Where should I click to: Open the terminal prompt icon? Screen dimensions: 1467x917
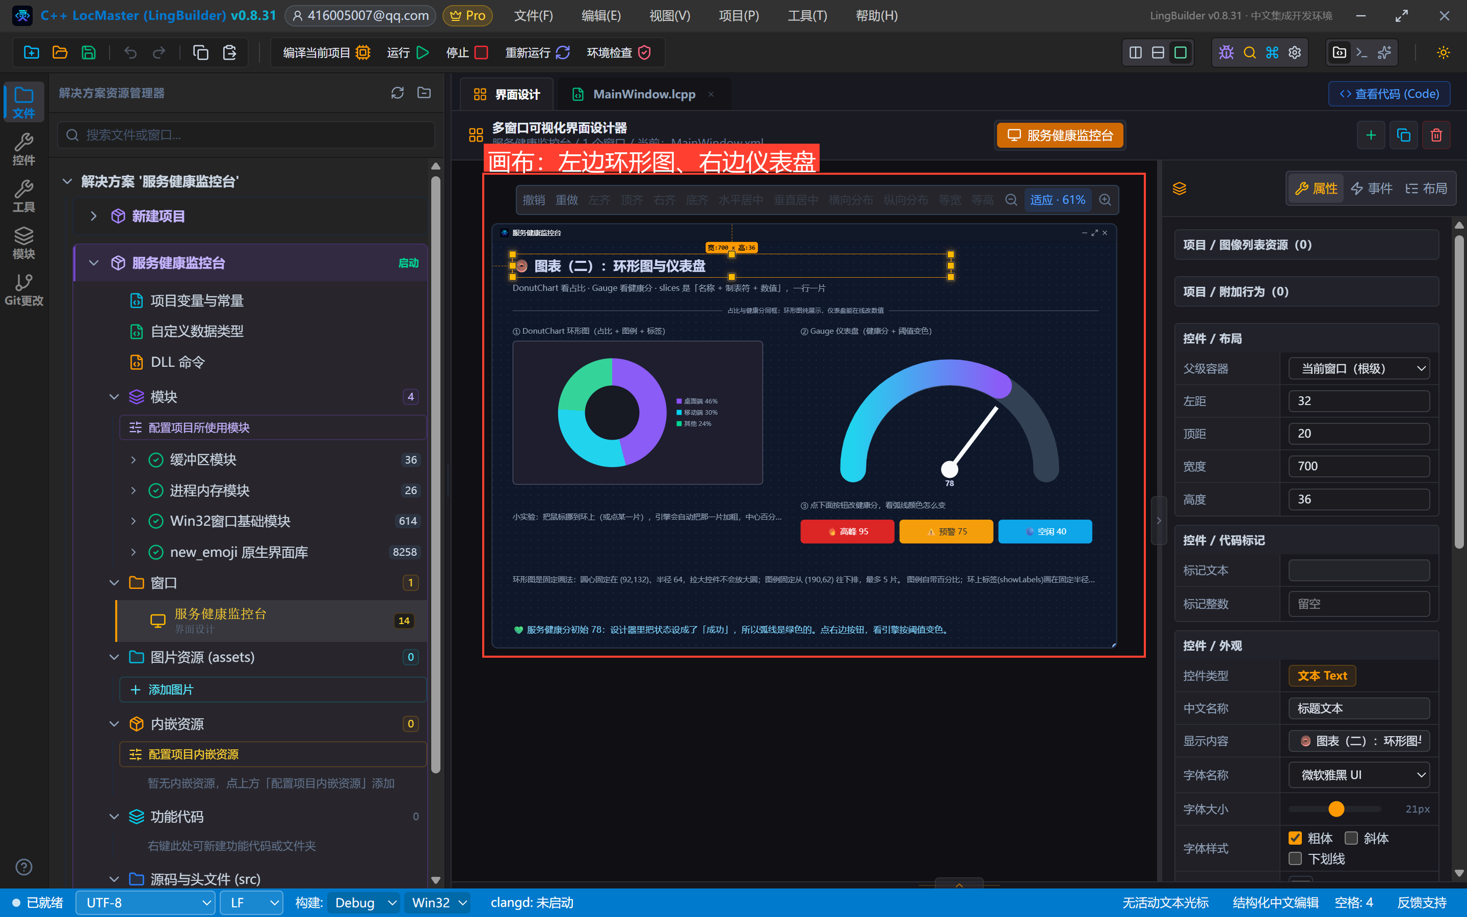coord(1361,53)
